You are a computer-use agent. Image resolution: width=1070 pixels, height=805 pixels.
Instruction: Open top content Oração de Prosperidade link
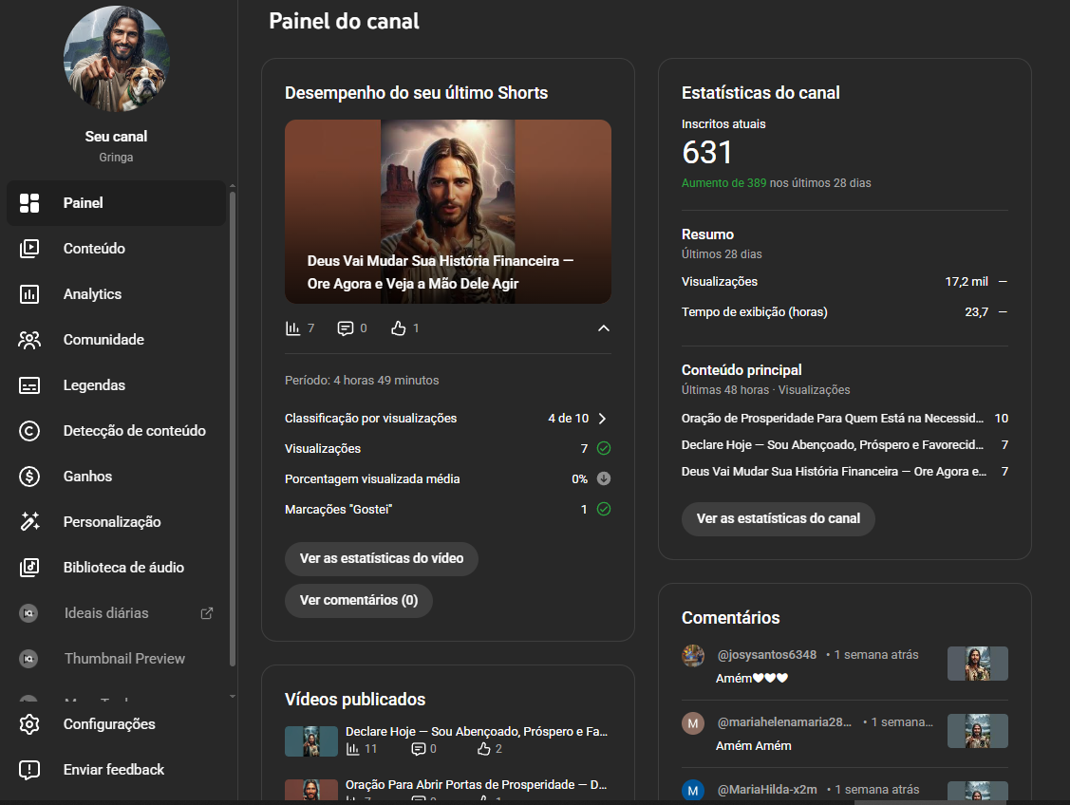pos(833,419)
